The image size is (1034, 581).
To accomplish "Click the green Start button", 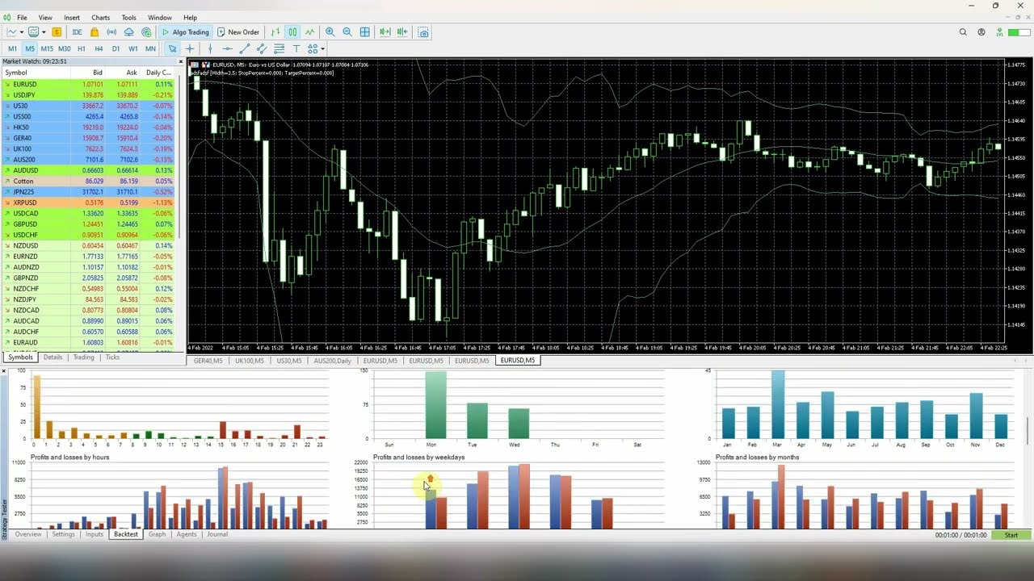I will click(1011, 535).
